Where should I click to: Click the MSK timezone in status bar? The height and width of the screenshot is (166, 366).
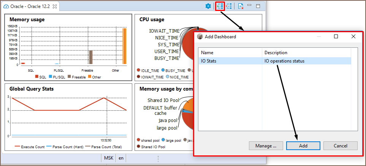[108, 158]
